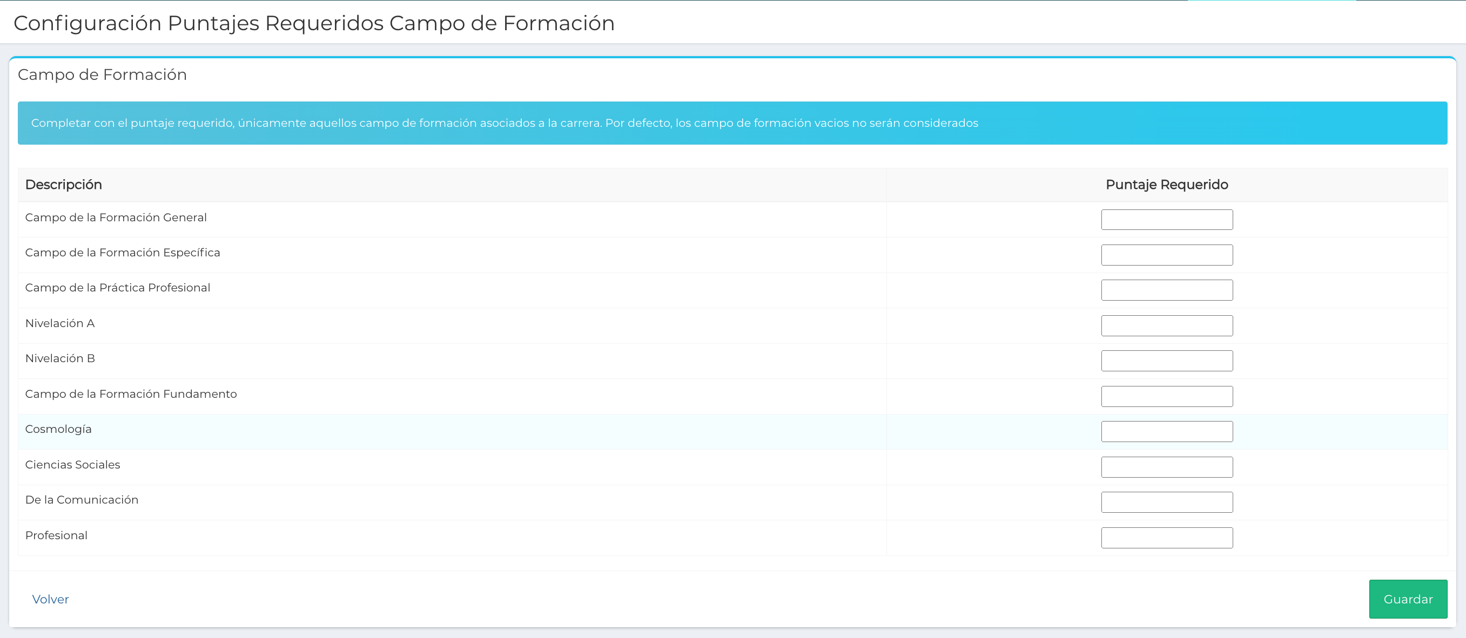This screenshot has height=638, width=1466.
Task: Click the Cosmología row label
Action: tap(58, 429)
